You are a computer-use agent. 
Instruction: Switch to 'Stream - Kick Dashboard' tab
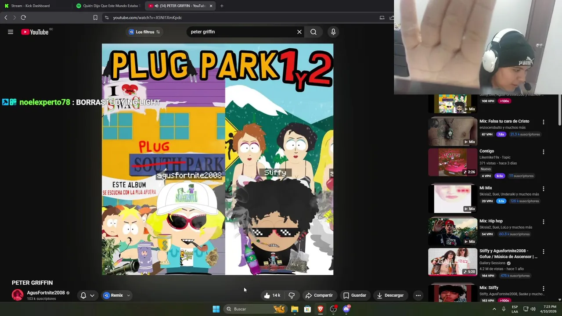pos(36,6)
